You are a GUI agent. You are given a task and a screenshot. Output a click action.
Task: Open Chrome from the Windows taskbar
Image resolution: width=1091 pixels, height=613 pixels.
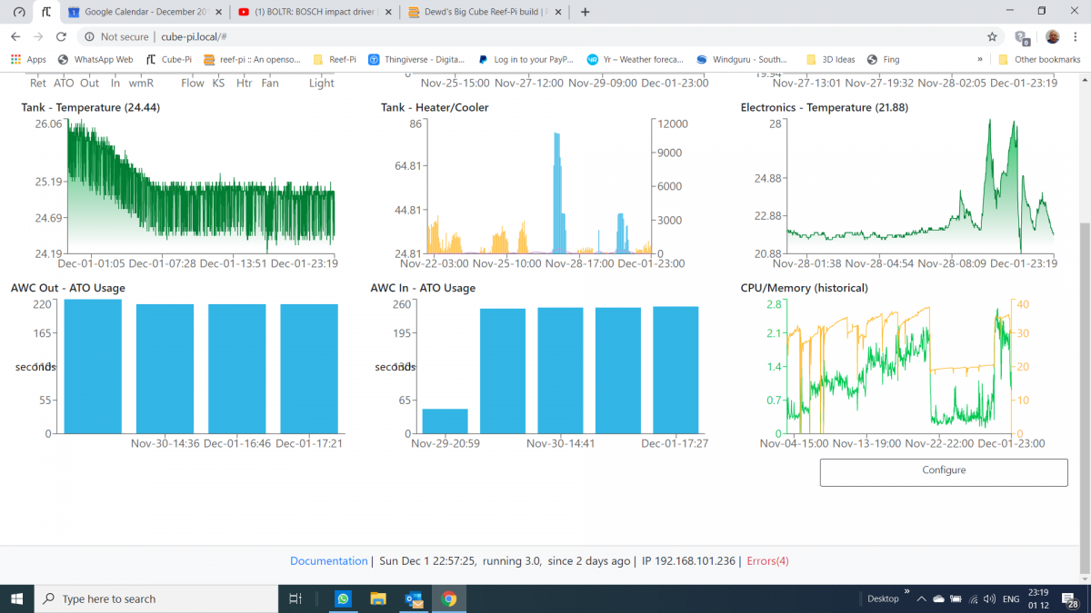click(448, 598)
